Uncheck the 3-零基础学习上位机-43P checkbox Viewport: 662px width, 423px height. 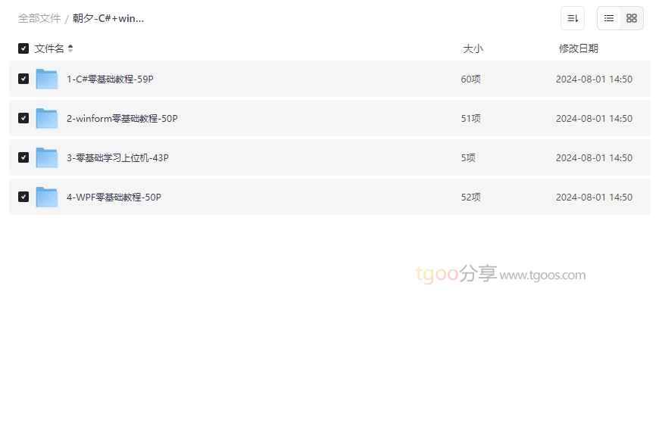pos(23,157)
